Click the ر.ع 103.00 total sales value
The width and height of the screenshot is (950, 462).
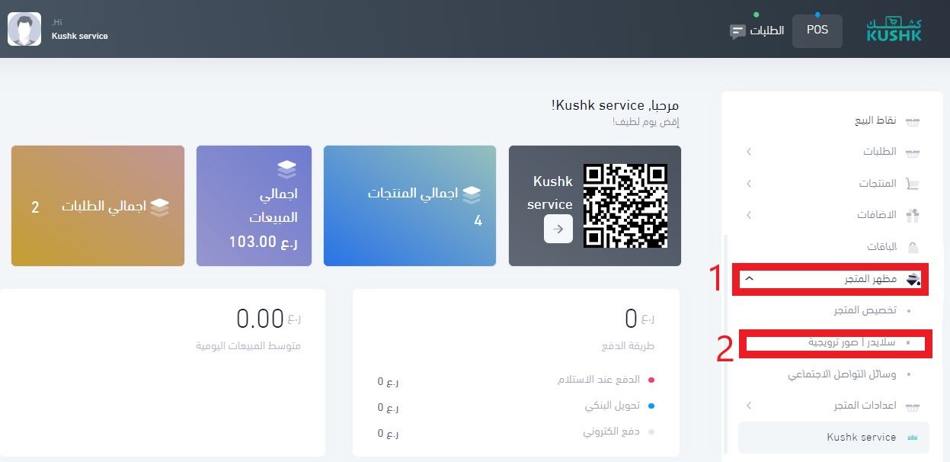click(x=264, y=242)
